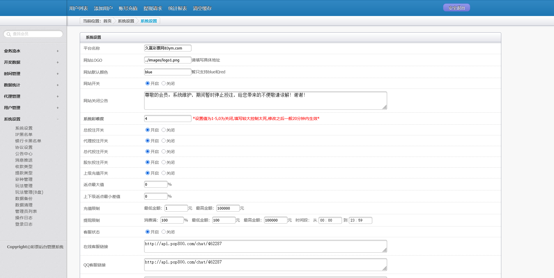Screen dimensions: 554x278
Task: Click the 提现限制 最高金额 field
Action: [276, 220]
